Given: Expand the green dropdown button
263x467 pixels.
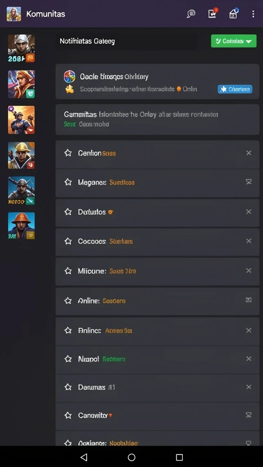Looking at the screenshot, I should click(233, 41).
